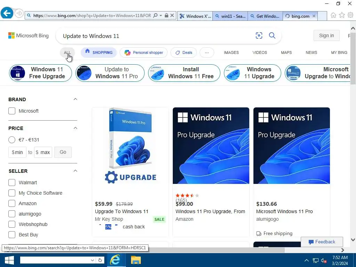
Task: Click the Bing search magnifier button
Action: 272,35
